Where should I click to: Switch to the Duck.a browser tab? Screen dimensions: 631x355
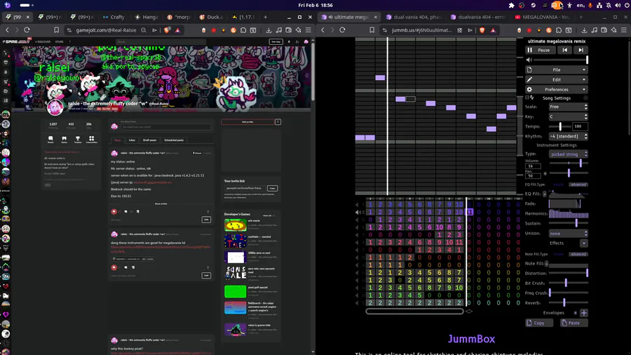point(211,18)
